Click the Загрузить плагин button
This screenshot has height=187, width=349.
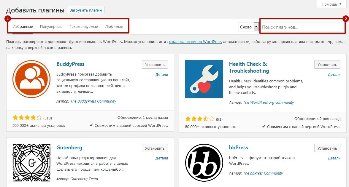86,10
